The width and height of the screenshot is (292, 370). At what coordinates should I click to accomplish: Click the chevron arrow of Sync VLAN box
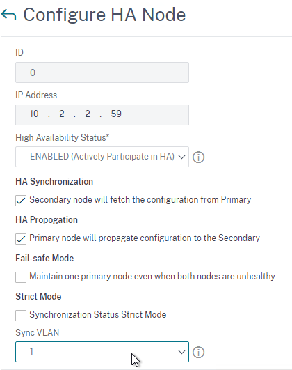181,352
